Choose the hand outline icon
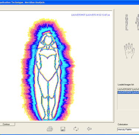Screen dimensions: 139x135 pos(129,51)
